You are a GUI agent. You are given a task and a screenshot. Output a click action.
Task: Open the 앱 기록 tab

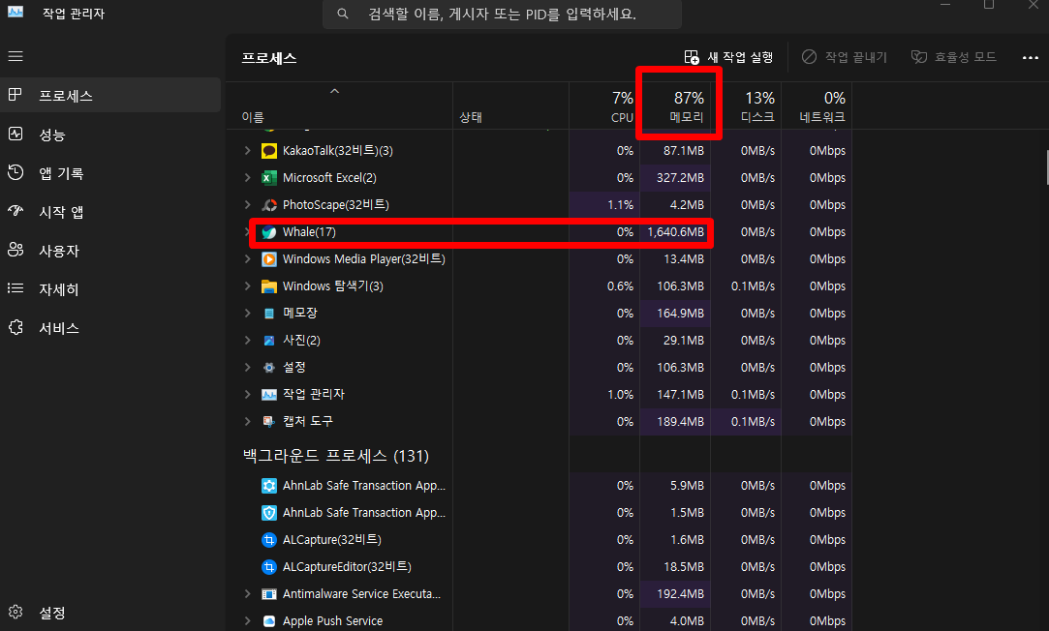click(x=110, y=173)
